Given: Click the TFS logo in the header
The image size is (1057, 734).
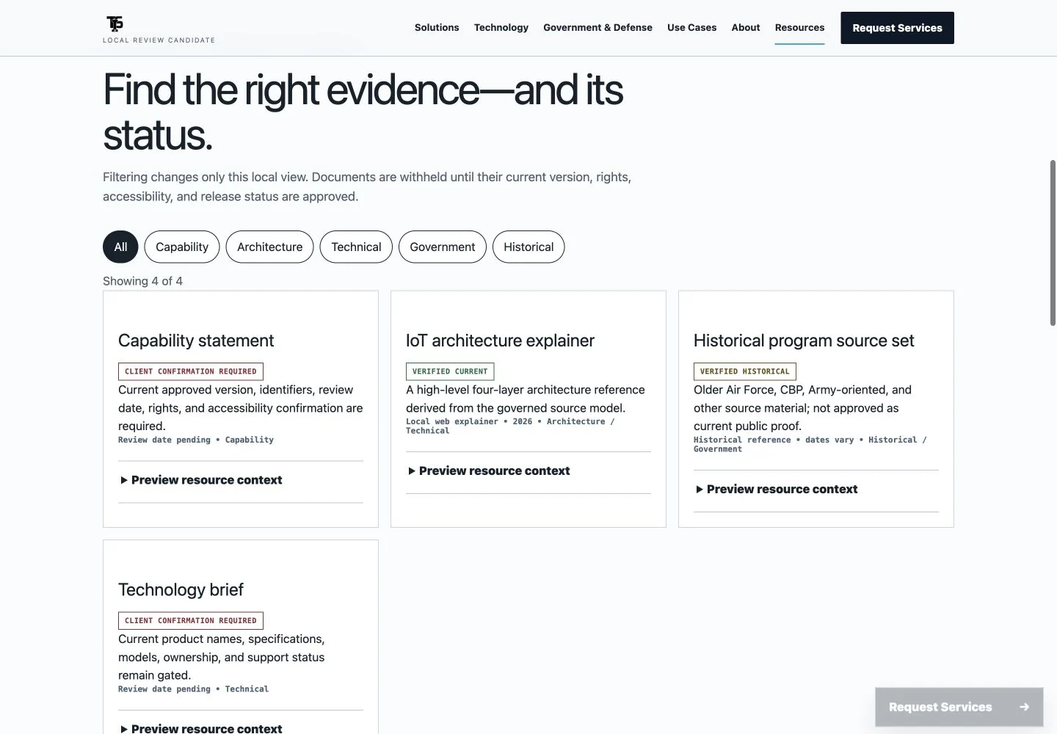Looking at the screenshot, I should coord(115,23).
